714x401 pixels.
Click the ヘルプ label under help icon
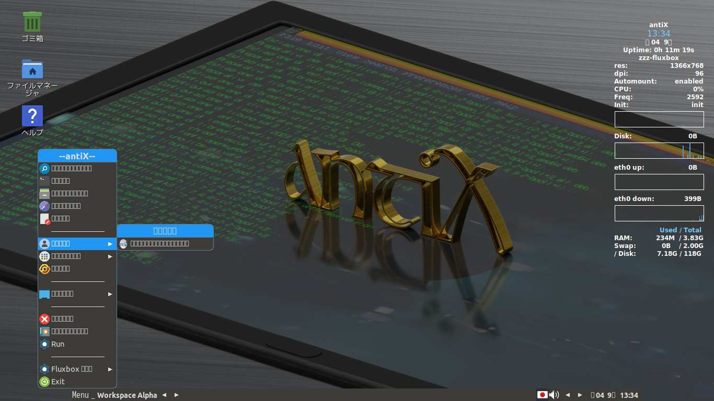[32, 133]
